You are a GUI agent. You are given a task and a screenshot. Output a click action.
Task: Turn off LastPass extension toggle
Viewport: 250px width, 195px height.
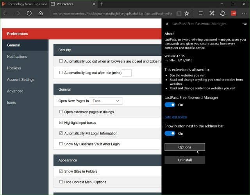[x=170, y=105]
